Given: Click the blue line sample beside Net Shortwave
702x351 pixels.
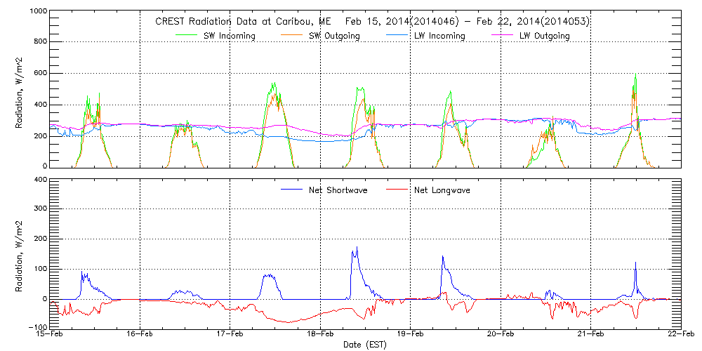Looking at the screenshot, I should 295,190.
